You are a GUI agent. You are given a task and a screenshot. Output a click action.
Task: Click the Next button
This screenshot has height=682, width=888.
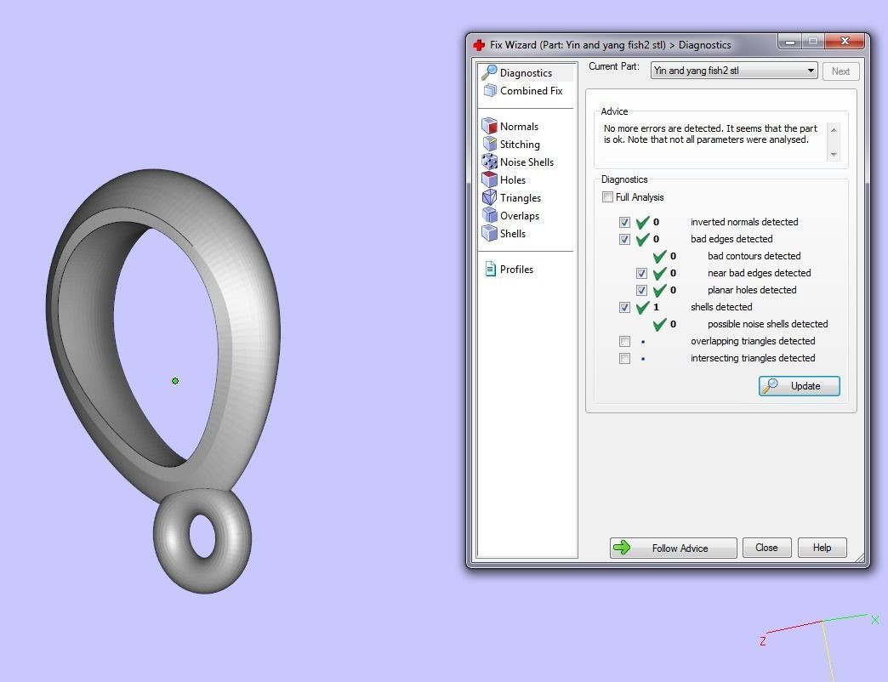[840, 71]
